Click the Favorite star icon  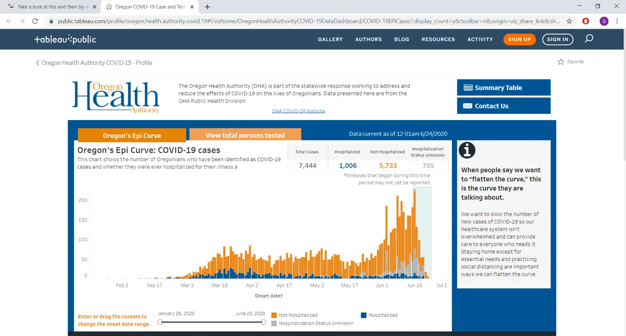tap(561, 62)
